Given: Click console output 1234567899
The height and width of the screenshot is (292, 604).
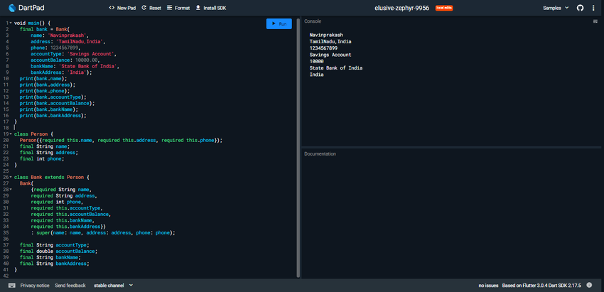Looking at the screenshot, I should [323, 48].
